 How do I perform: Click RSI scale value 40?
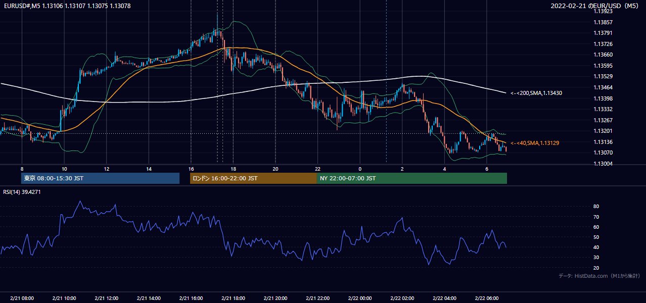coord(596,247)
